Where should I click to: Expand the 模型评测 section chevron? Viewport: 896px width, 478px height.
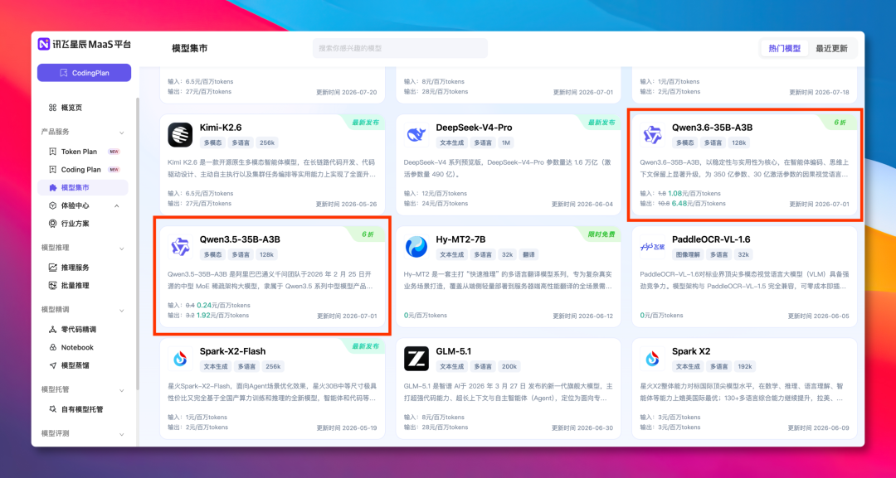click(x=121, y=434)
